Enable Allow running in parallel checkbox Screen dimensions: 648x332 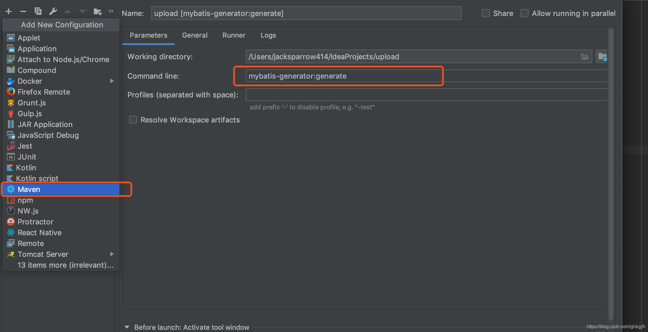click(x=524, y=13)
